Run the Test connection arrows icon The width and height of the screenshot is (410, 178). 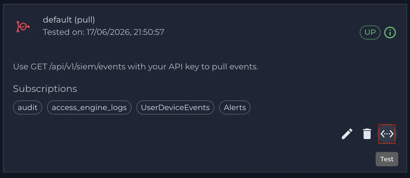point(387,134)
